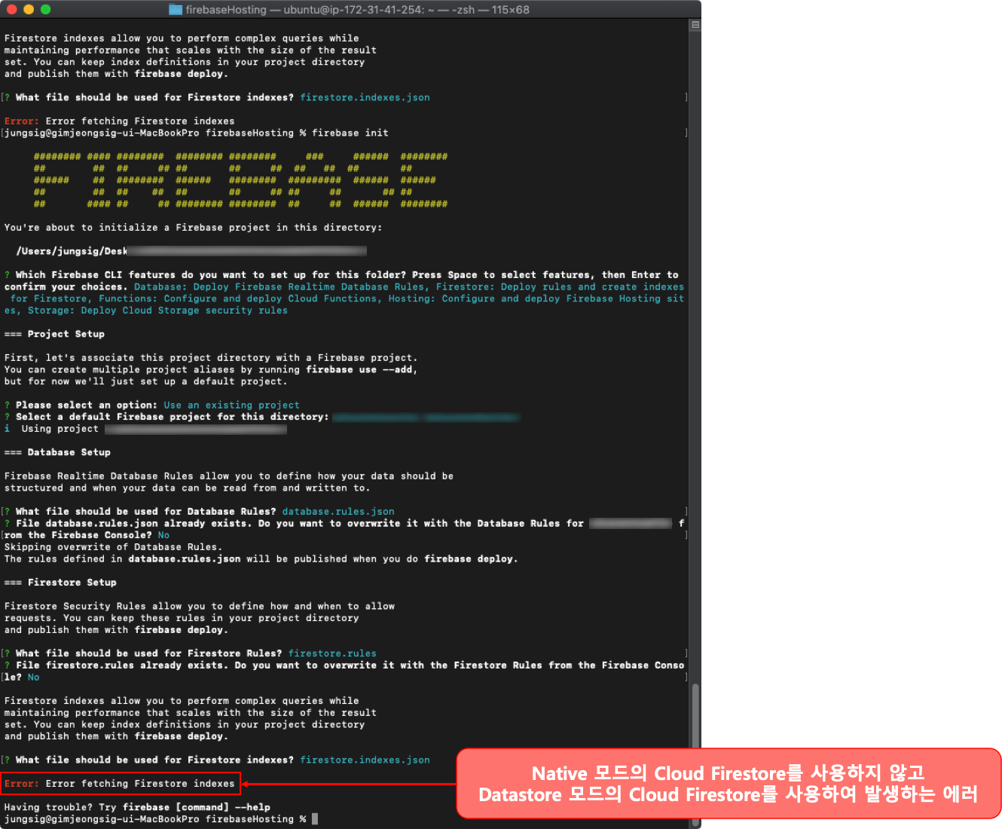Click the "Storage: Deploy Cloud Storage security rules" text
The width and height of the screenshot is (1002, 829).
coord(157,310)
